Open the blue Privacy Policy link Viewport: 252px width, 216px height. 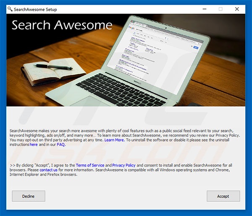tap(124, 165)
